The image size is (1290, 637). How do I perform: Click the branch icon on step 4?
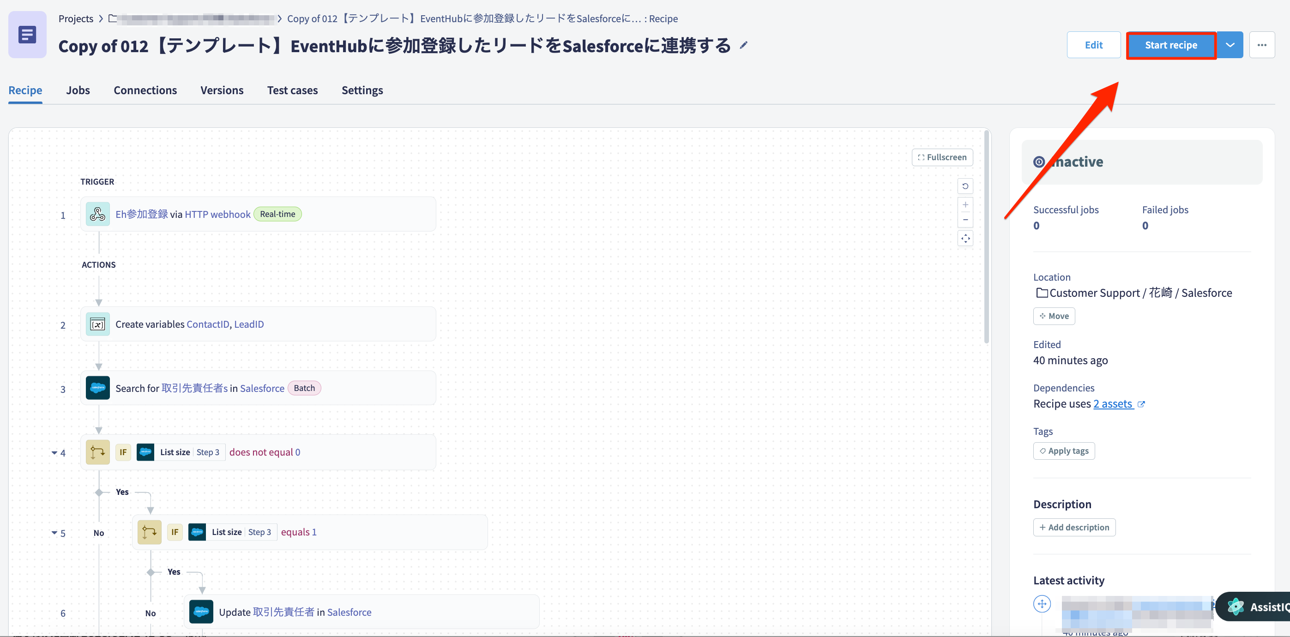[x=98, y=452]
